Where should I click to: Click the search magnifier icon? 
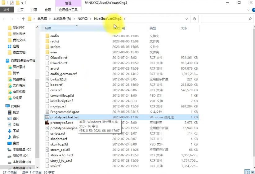click(250, 19)
